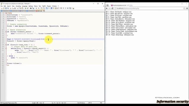The height and width of the screenshot is (106, 189).
Task: Collapse the <?php fold on line 1
Action: click(6, 13)
